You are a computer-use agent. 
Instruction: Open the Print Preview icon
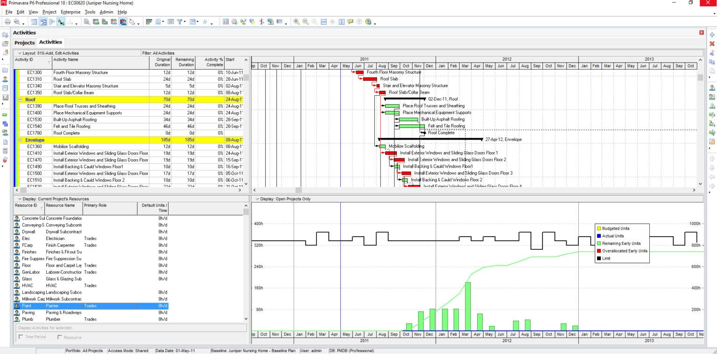[x=16, y=21]
